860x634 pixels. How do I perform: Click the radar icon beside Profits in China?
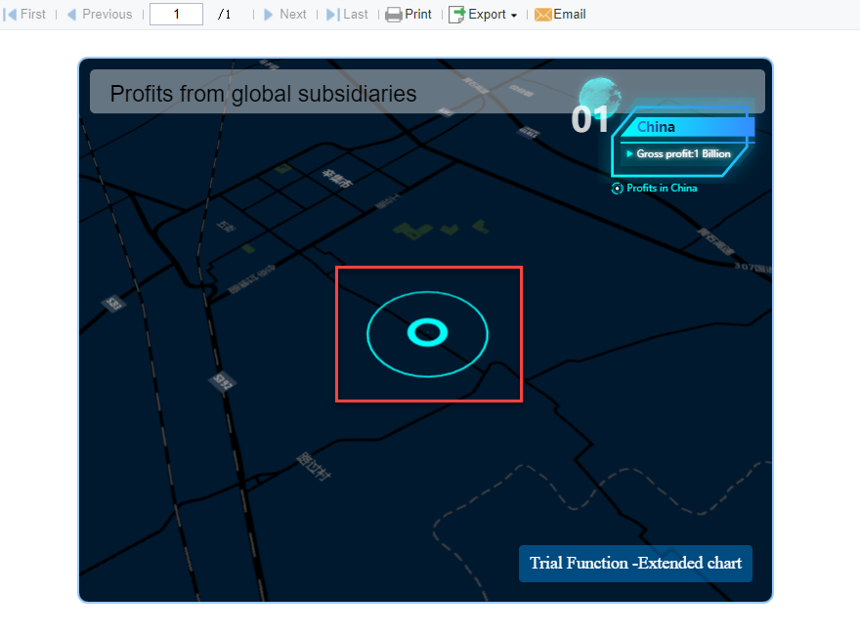coord(616,189)
